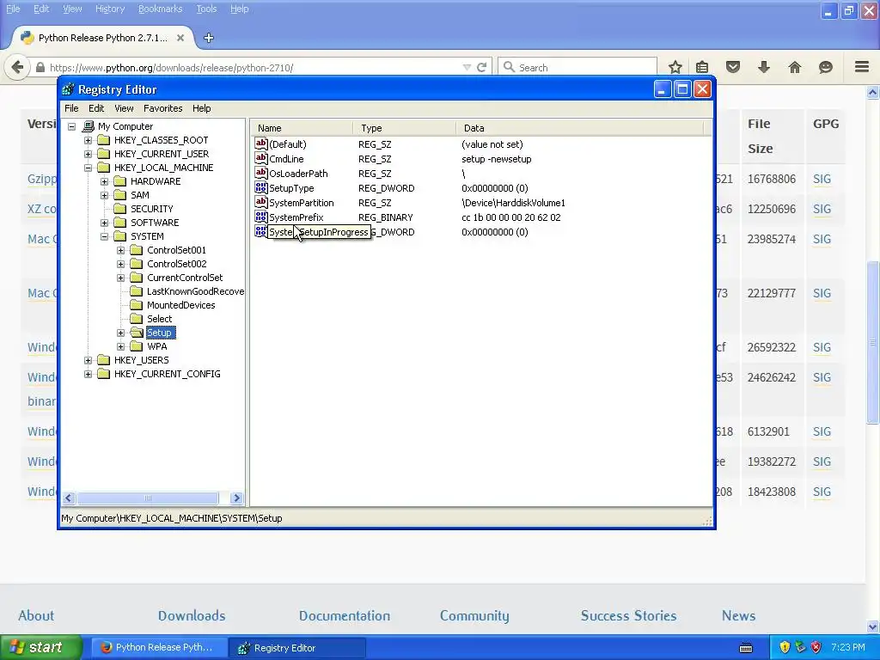Go to Firefox home page icon
The width and height of the screenshot is (880, 660).
tap(795, 67)
